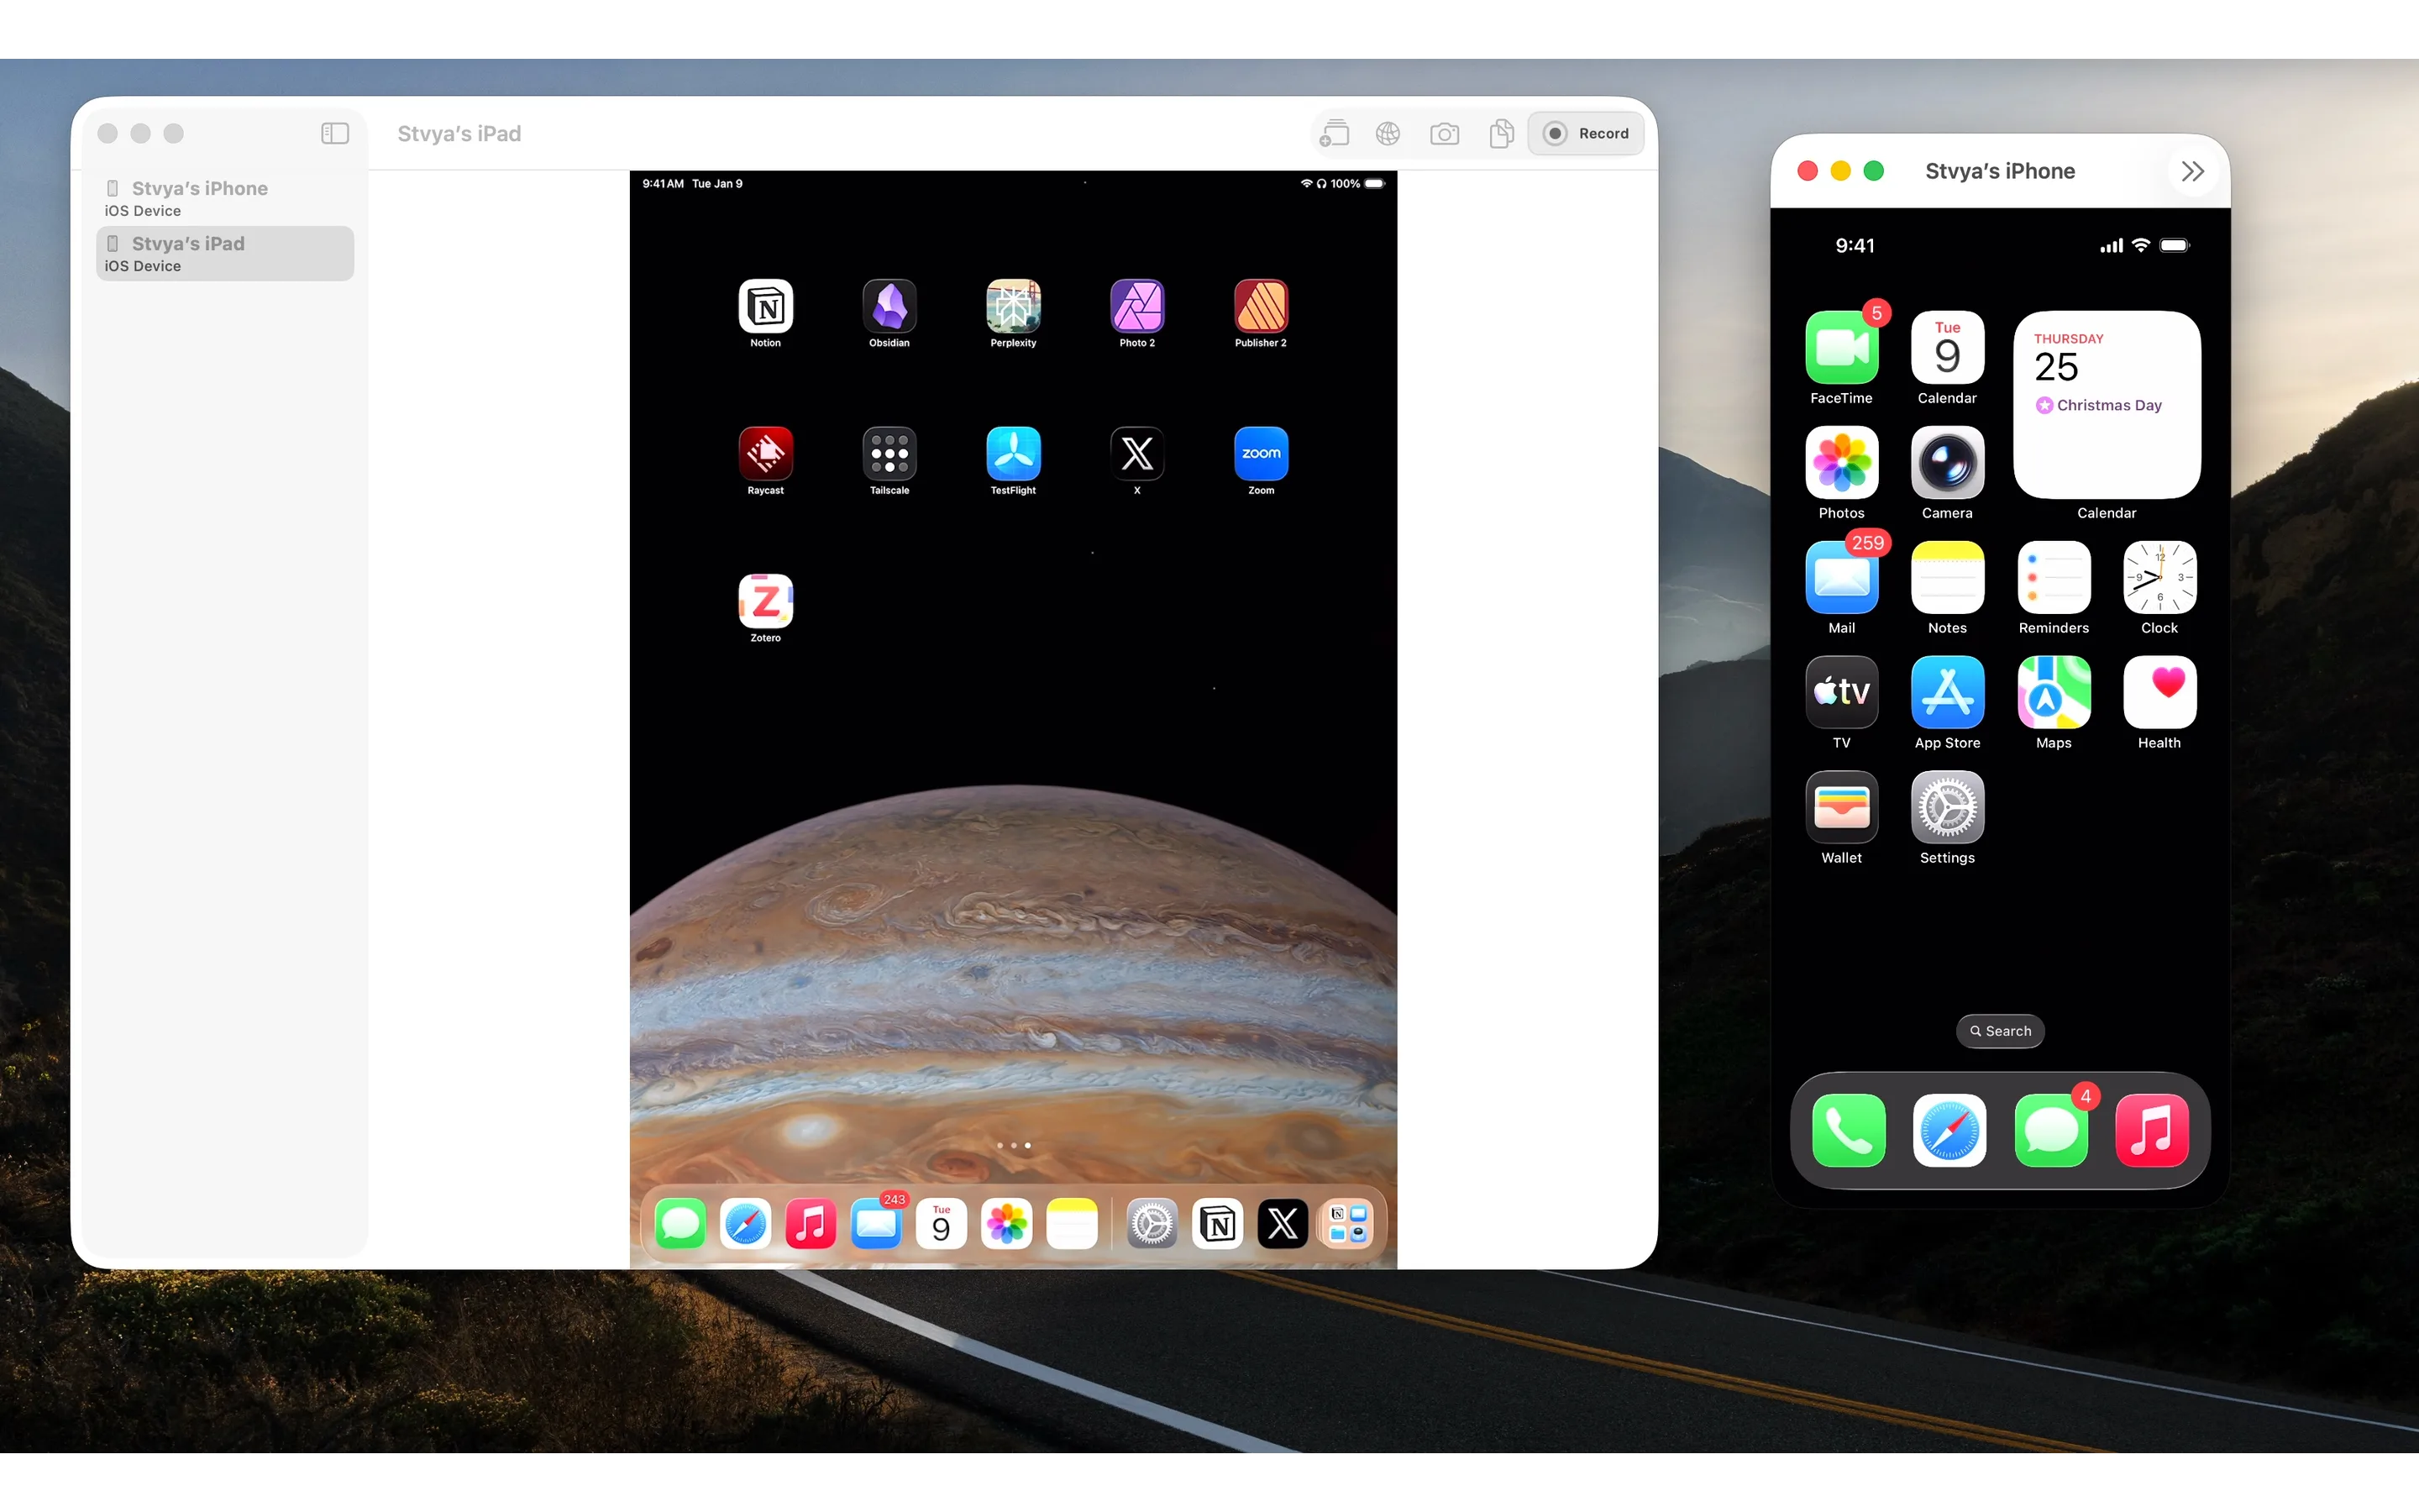Screen dimensions: 2419x1512
Task: Open Mail with 259 badge on iPhone
Action: click(x=1841, y=578)
